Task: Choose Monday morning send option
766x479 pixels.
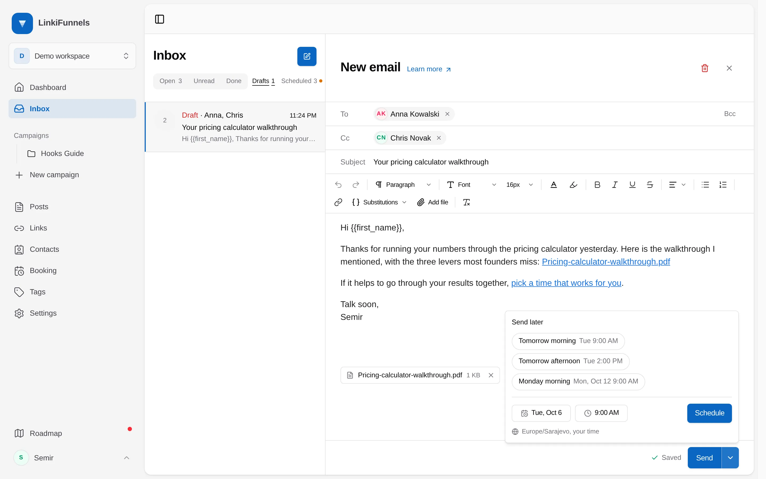Action: (578, 381)
